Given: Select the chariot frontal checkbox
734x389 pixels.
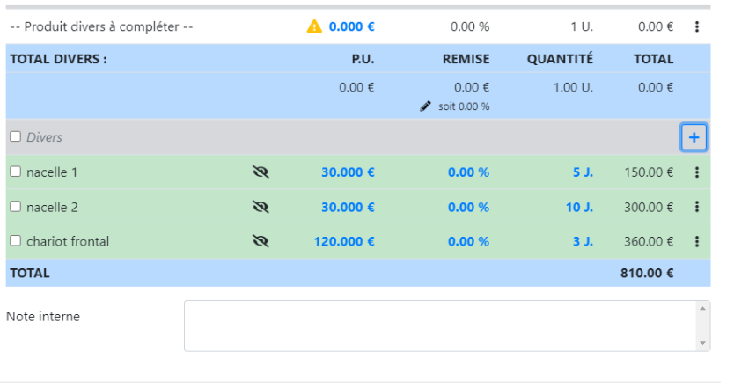Looking at the screenshot, I should point(15,241).
